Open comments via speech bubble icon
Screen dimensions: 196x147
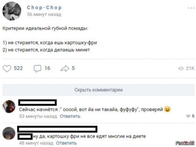[x=37, y=69]
